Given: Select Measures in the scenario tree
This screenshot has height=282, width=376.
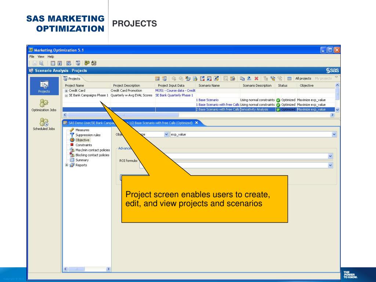Looking at the screenshot, I should 82,130.
